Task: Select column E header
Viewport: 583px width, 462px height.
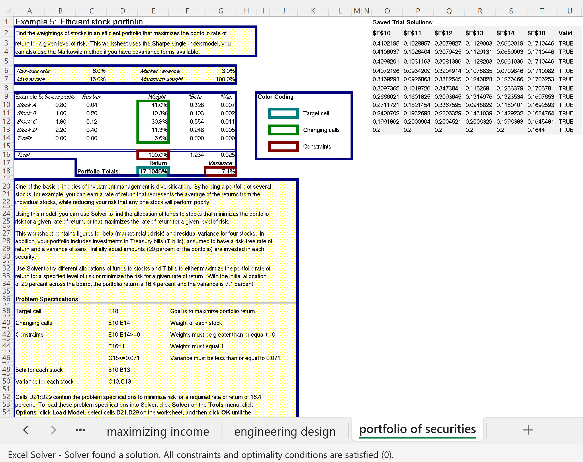Action: (x=153, y=11)
